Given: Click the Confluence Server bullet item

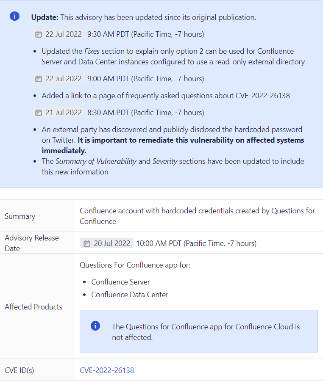Looking at the screenshot, I should pos(120,282).
